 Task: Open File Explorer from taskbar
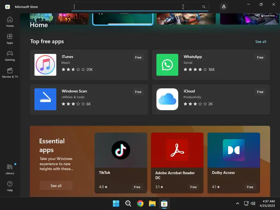[x=152, y=203]
